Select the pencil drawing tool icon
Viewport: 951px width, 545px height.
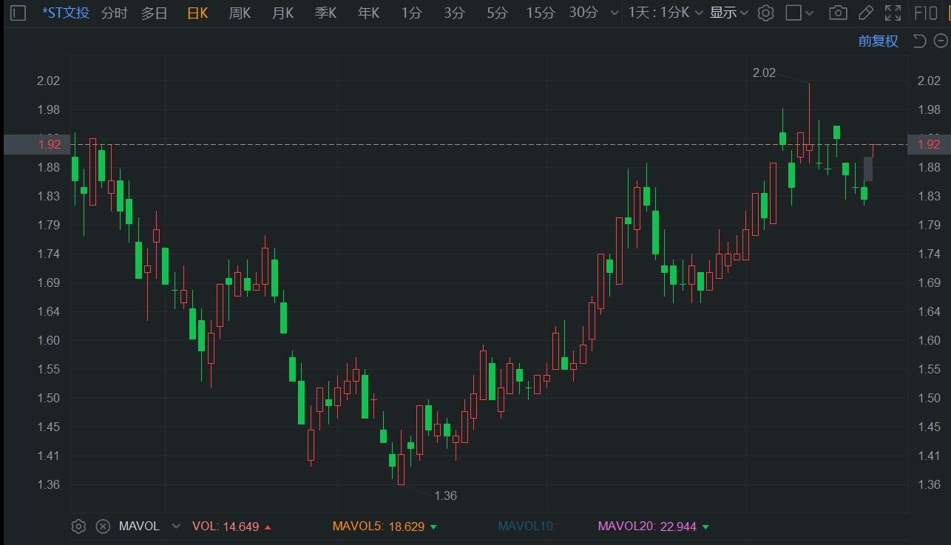[x=865, y=13]
